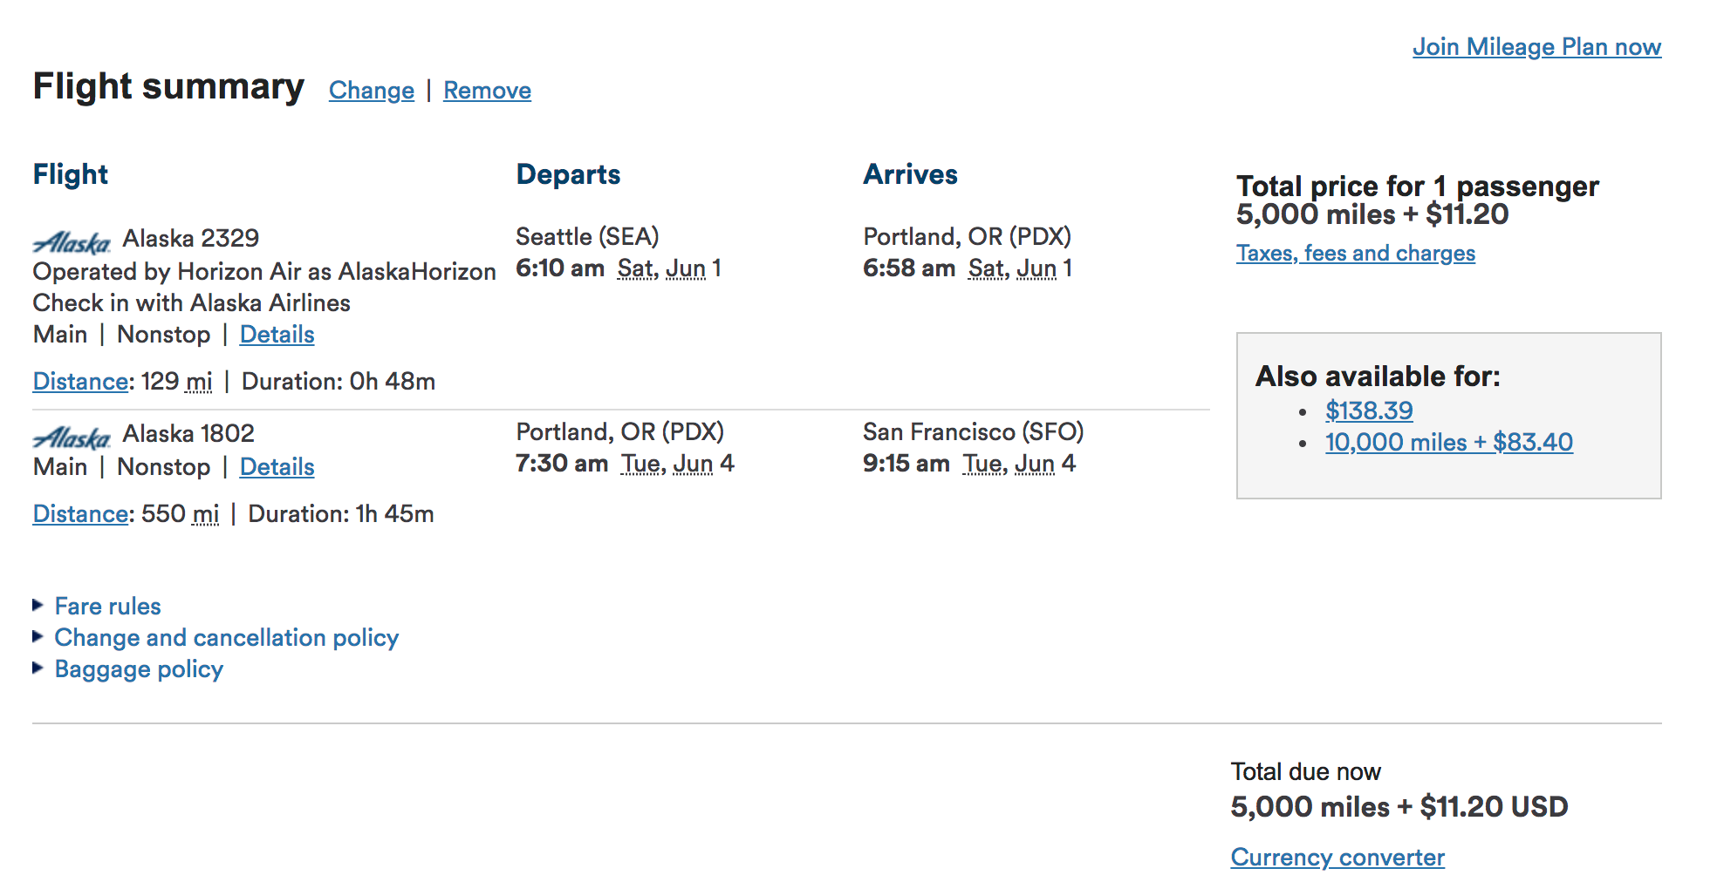Expand Change and cancellation policy

pos(226,637)
